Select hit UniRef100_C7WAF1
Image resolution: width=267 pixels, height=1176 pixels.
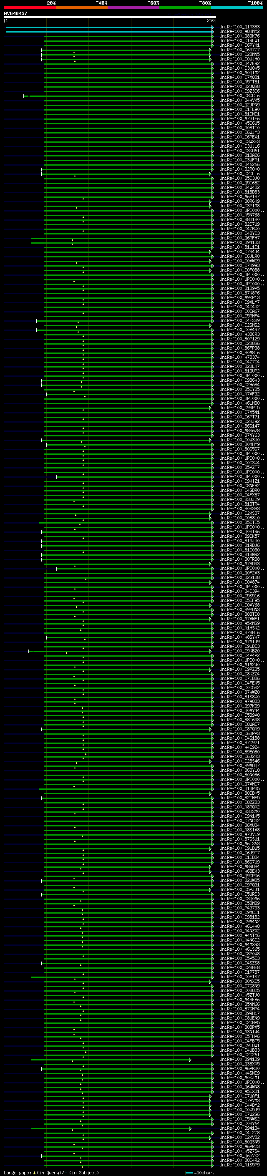tap(239, 1096)
